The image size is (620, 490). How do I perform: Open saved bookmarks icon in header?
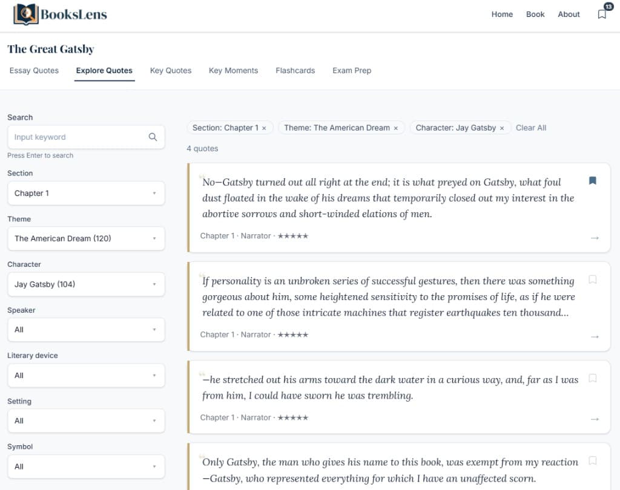pos(602,15)
